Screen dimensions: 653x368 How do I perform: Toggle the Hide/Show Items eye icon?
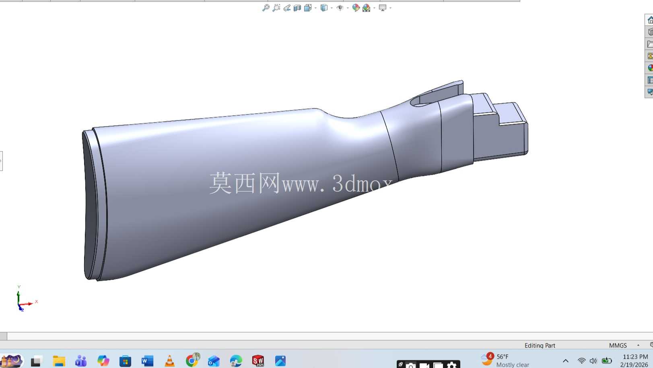click(340, 8)
